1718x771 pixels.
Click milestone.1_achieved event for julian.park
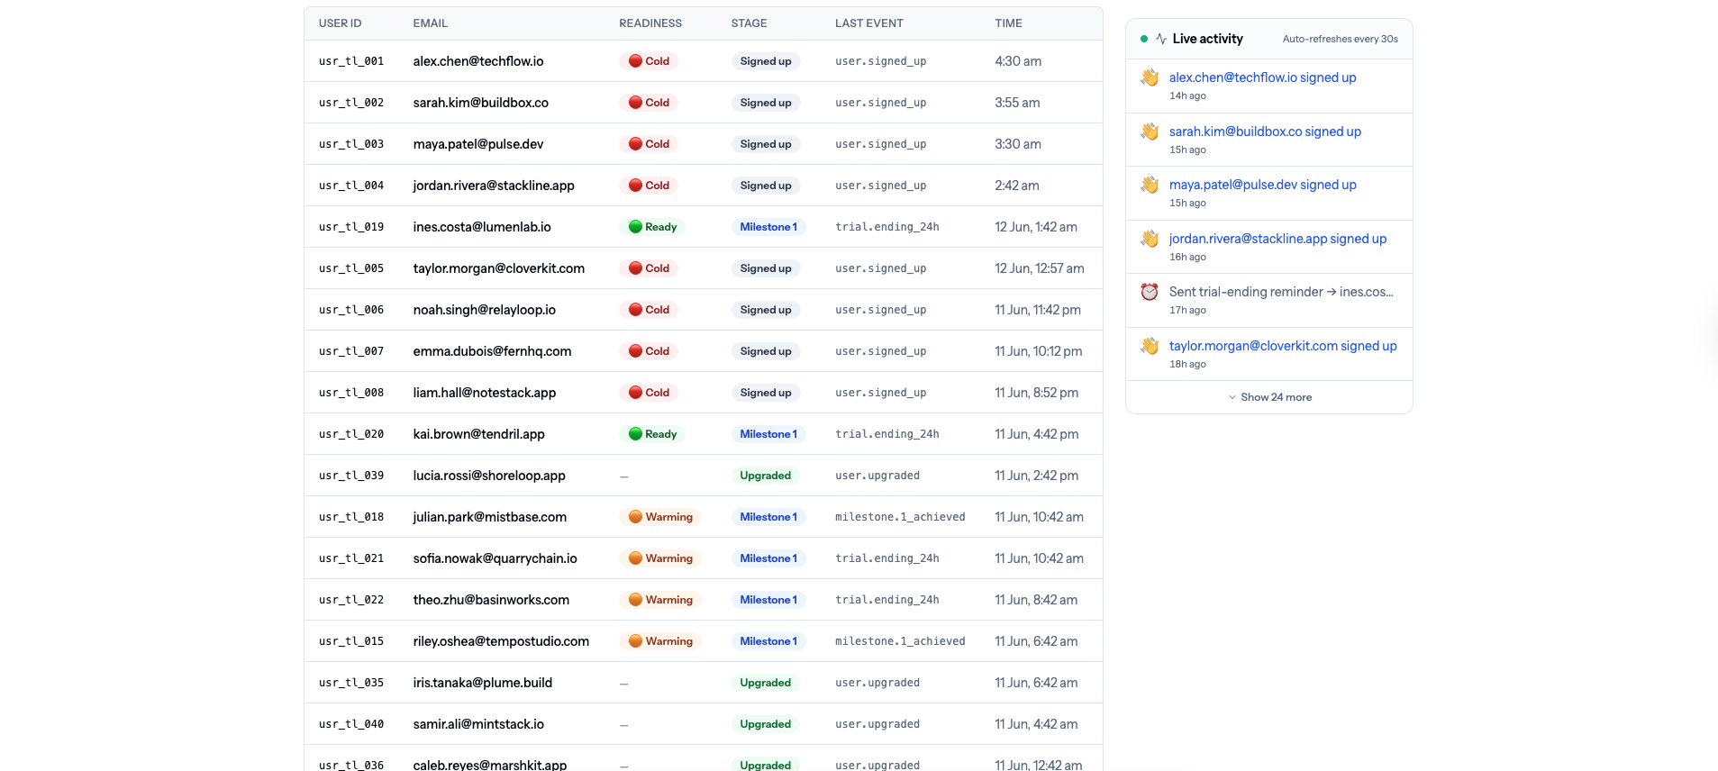(900, 517)
